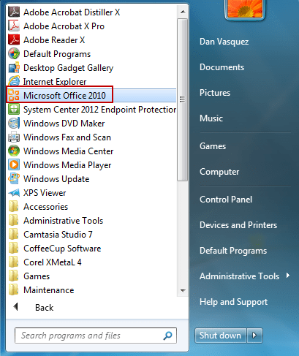Select the System Center 2012 Endpoint Protection label
Viewport: 299px width, 356px height.
pos(99,110)
